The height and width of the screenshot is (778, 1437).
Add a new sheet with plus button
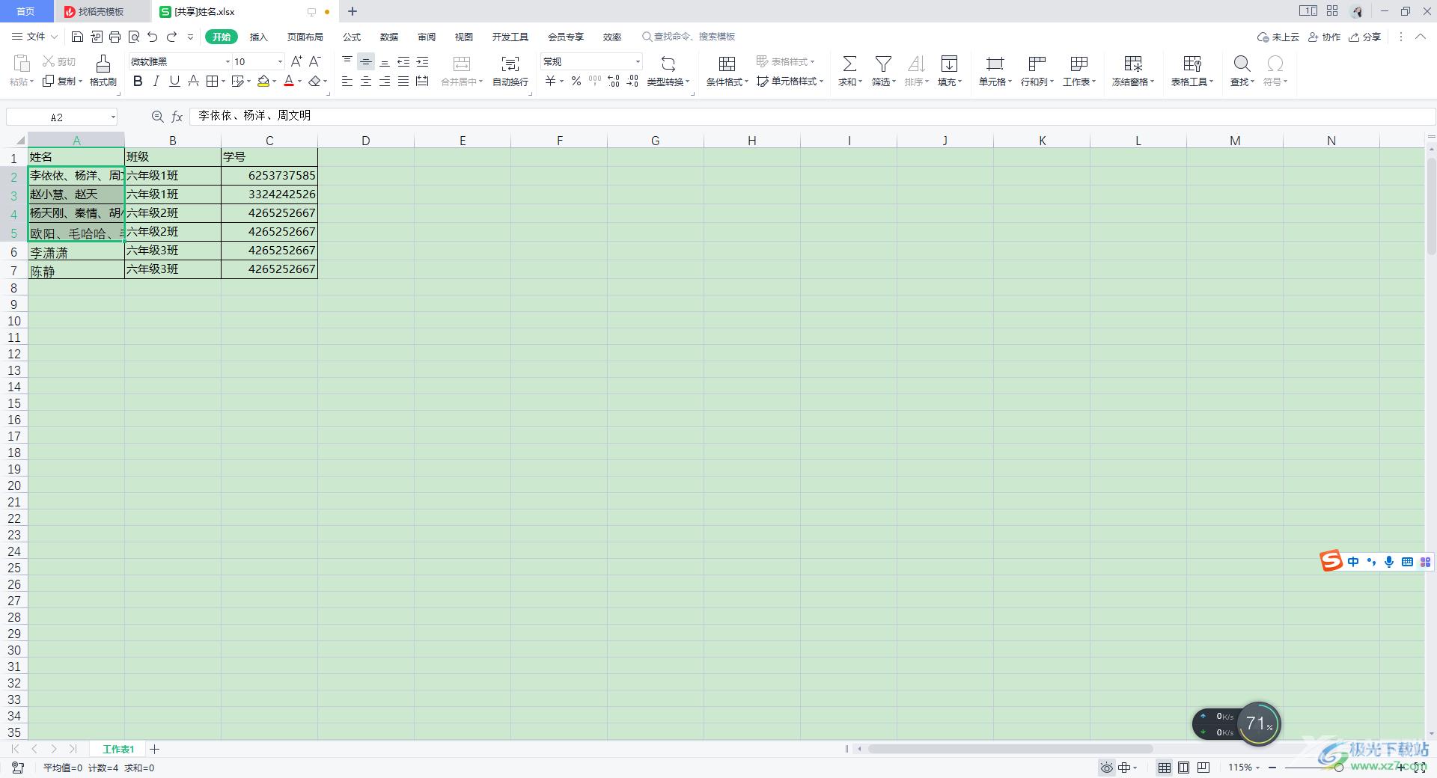click(x=154, y=749)
